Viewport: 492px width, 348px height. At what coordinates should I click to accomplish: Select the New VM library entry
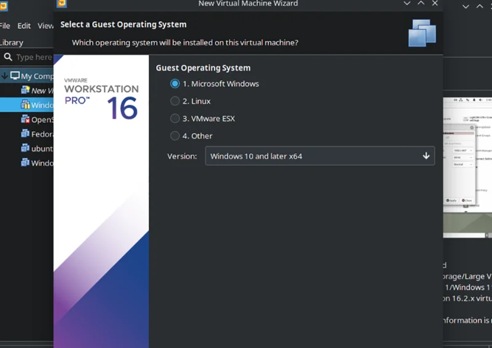click(37, 90)
